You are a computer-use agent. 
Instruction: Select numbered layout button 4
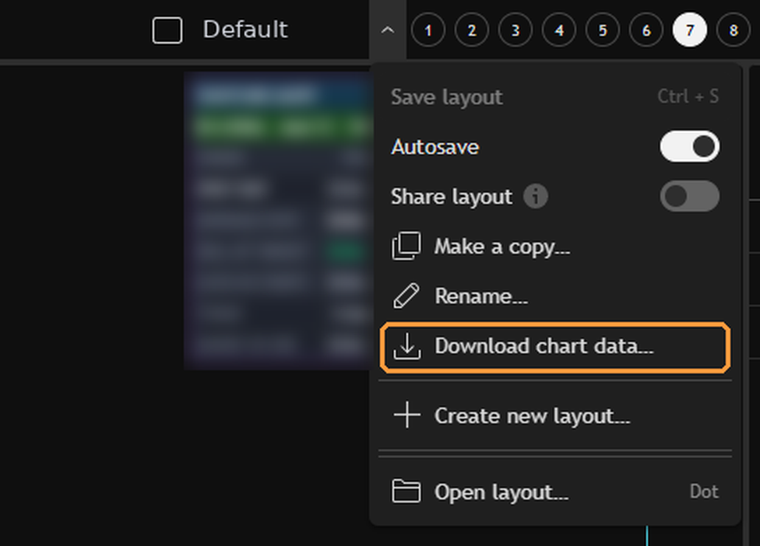559,30
